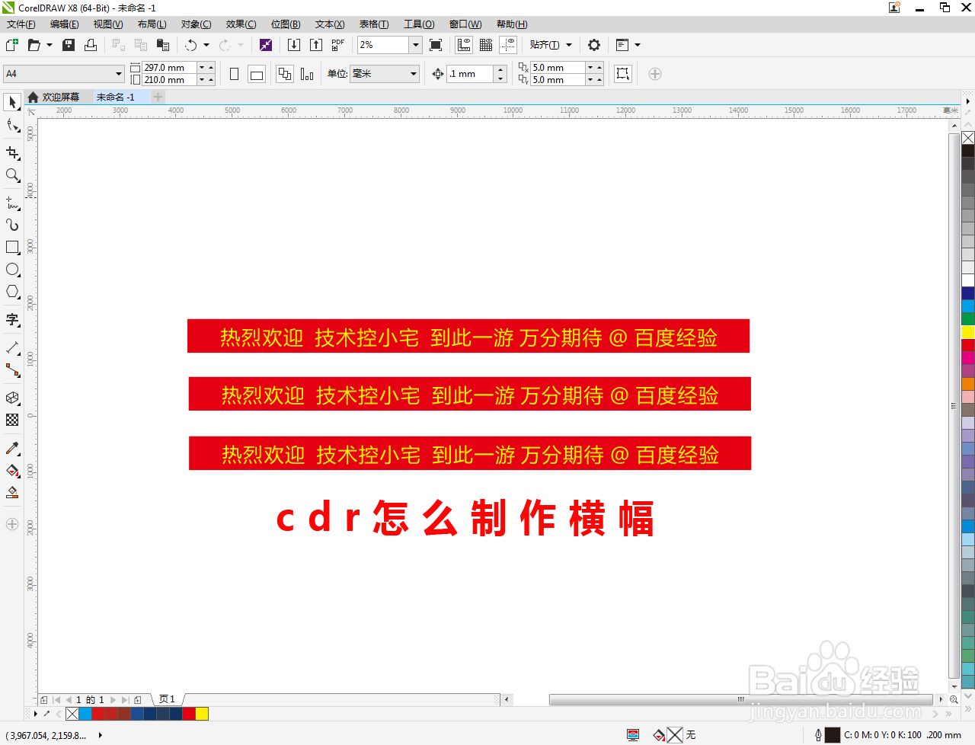This screenshot has width=975, height=745.
Task: Open the paper size A4 dropdown
Action: (119, 73)
